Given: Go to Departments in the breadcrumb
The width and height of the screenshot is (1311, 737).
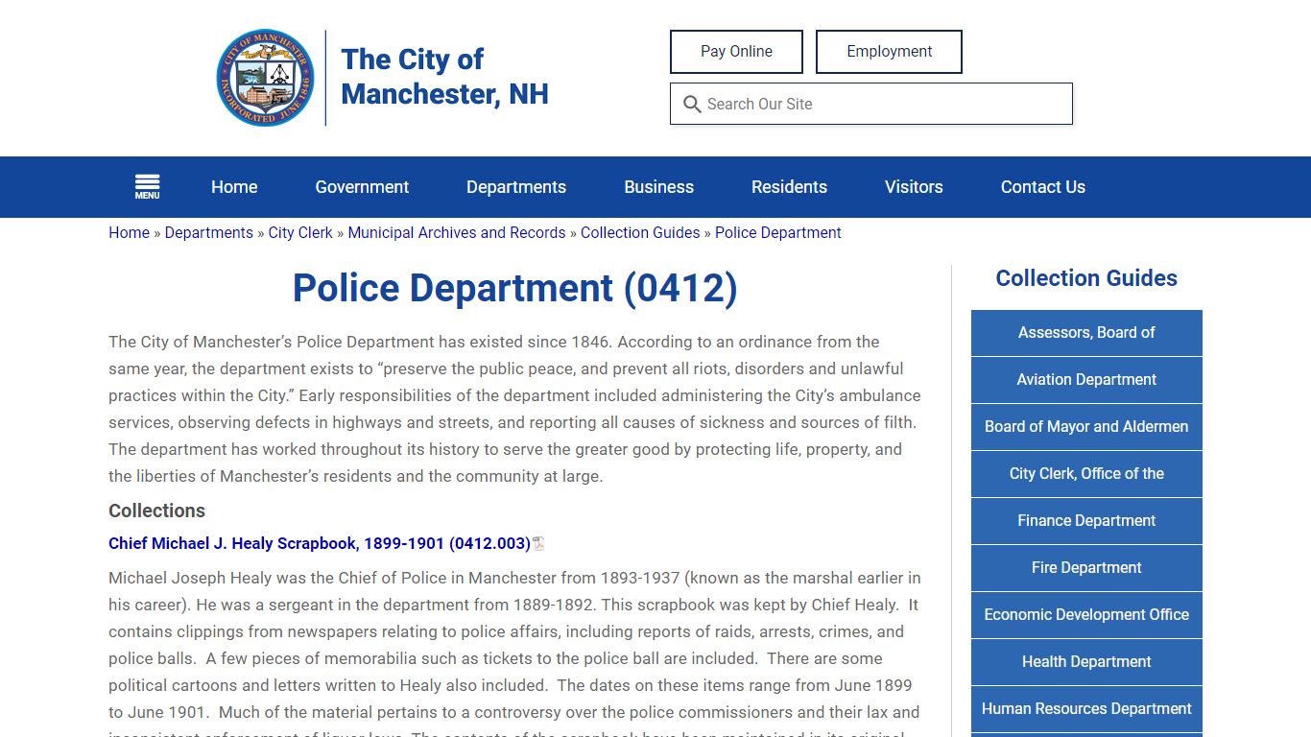Looking at the screenshot, I should pyautogui.click(x=209, y=232).
